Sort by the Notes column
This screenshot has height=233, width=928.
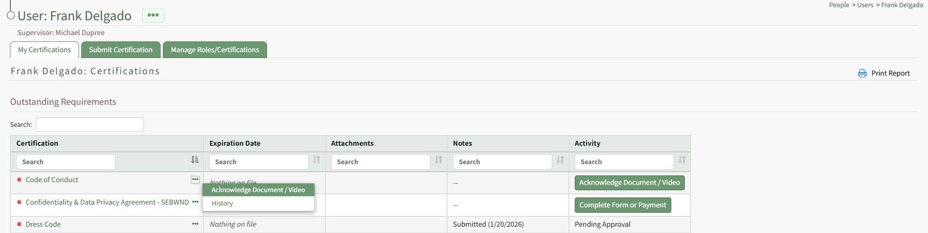pyautogui.click(x=560, y=160)
